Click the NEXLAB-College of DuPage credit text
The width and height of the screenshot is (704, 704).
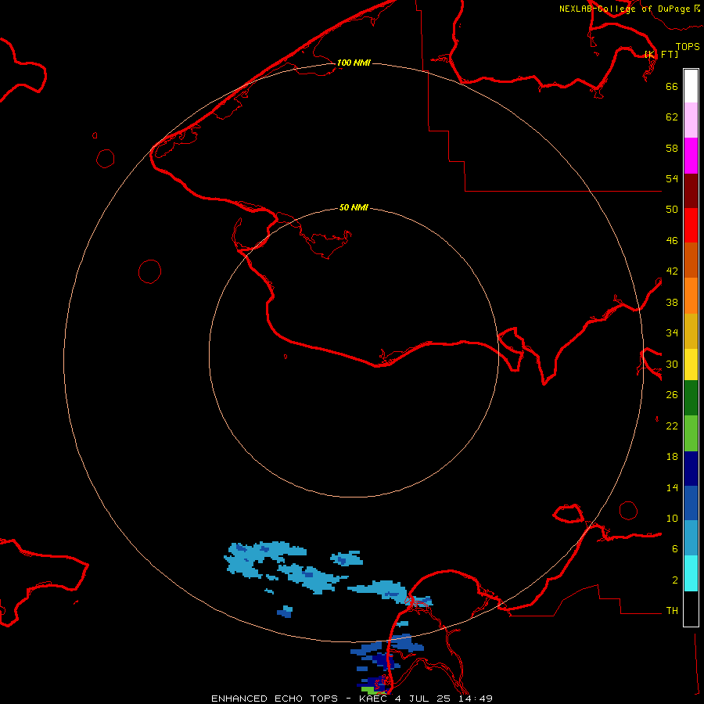(630, 9)
